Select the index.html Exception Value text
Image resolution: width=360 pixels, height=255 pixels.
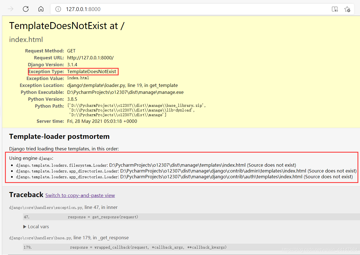[x=78, y=78]
